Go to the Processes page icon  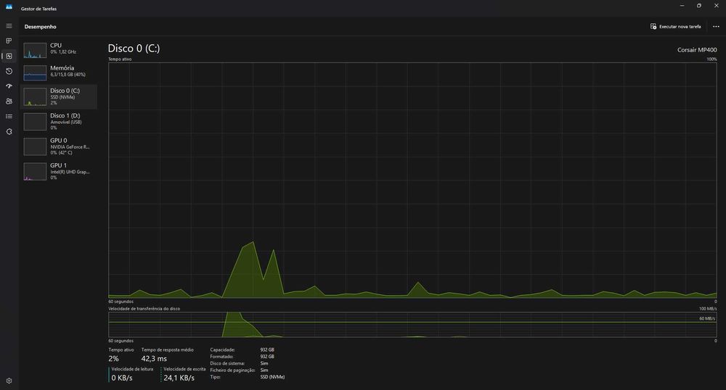coord(9,41)
